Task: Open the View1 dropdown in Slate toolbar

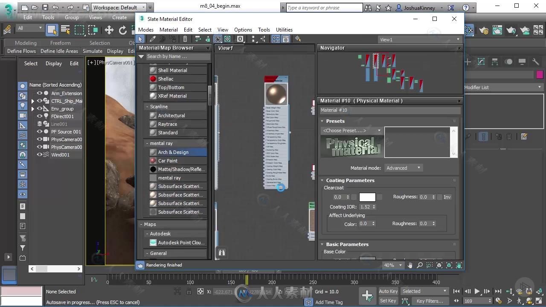Action: pos(420,39)
